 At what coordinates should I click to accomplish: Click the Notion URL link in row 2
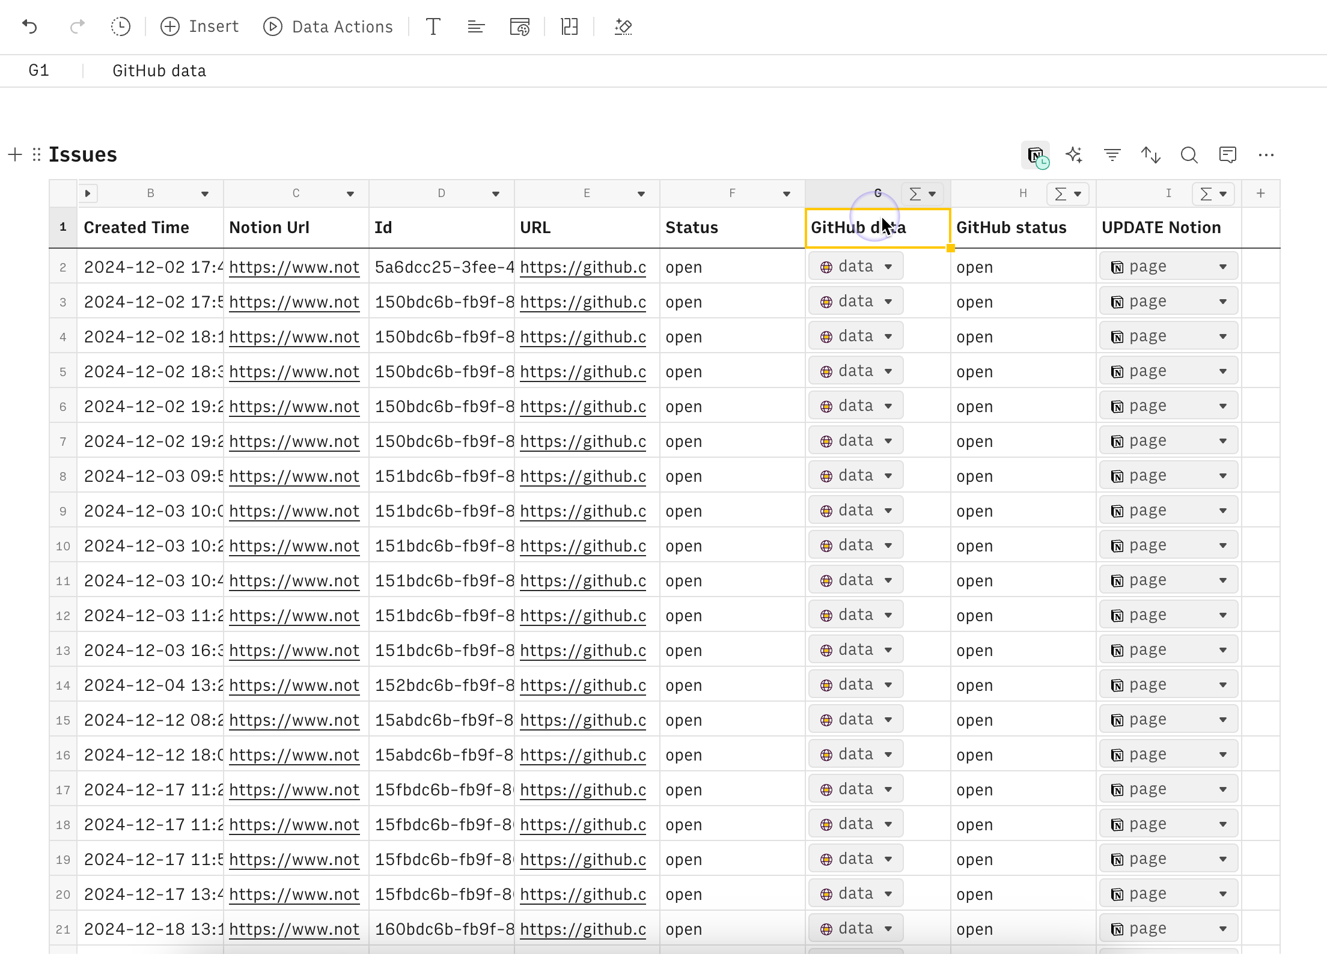coord(293,267)
